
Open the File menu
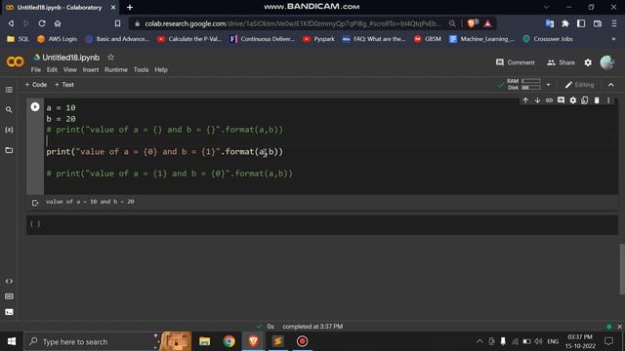pos(36,69)
